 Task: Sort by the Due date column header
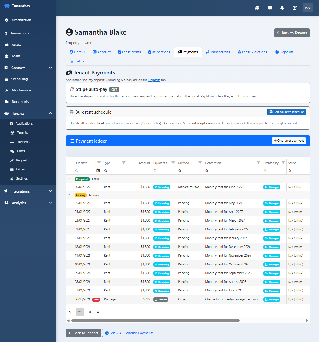(81, 163)
